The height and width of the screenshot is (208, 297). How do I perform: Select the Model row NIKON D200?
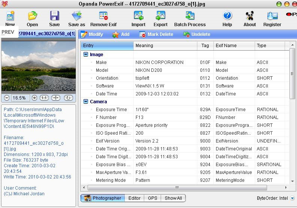(185, 70)
